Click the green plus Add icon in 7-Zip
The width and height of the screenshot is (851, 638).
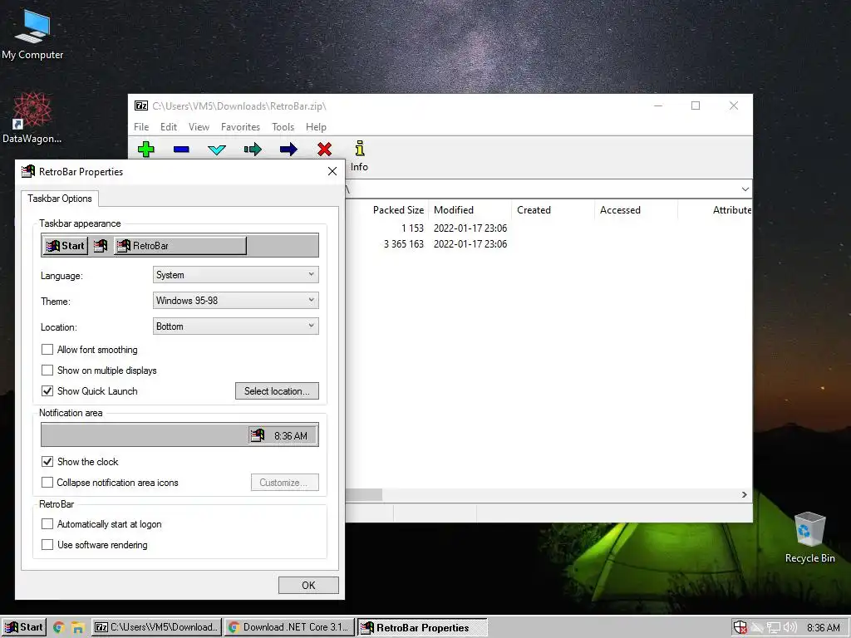tap(146, 150)
